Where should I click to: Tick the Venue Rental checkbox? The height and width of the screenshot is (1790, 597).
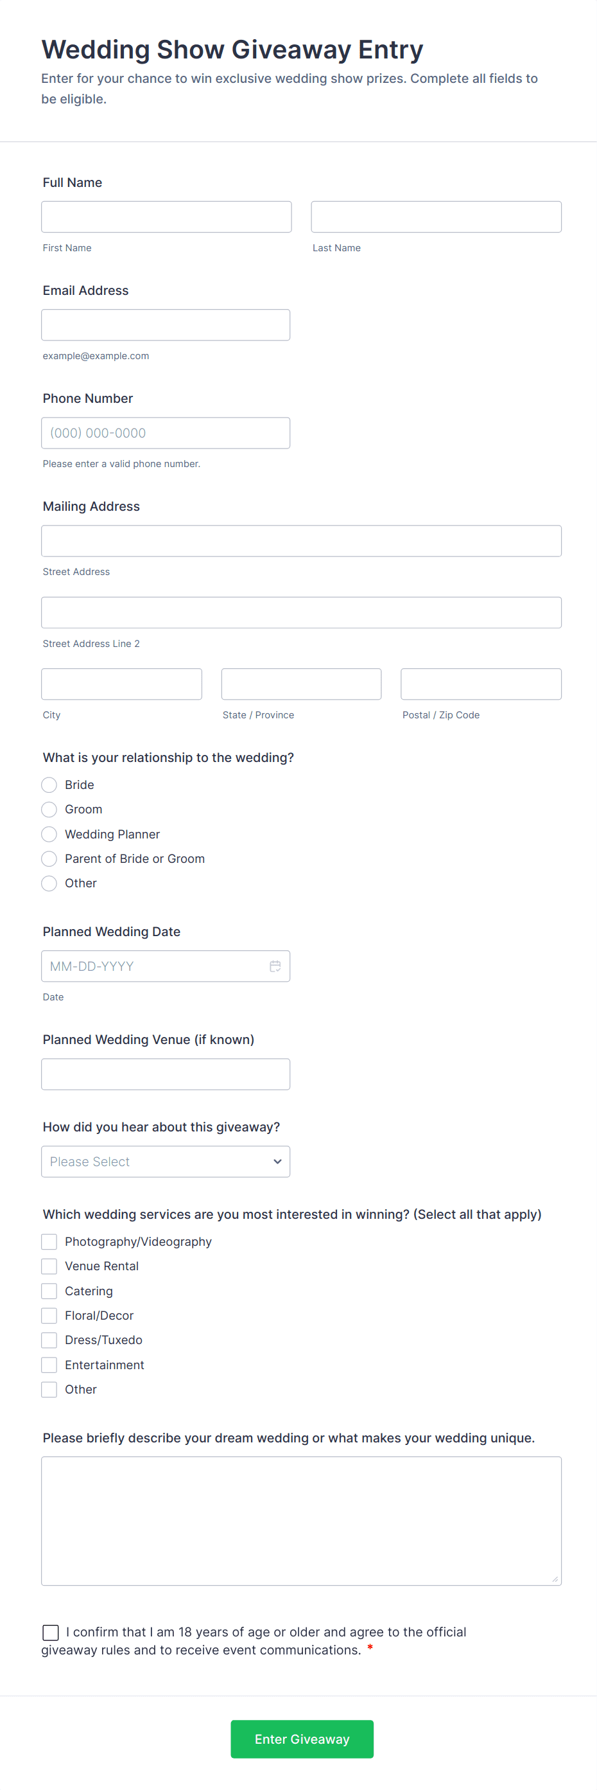coord(49,1266)
